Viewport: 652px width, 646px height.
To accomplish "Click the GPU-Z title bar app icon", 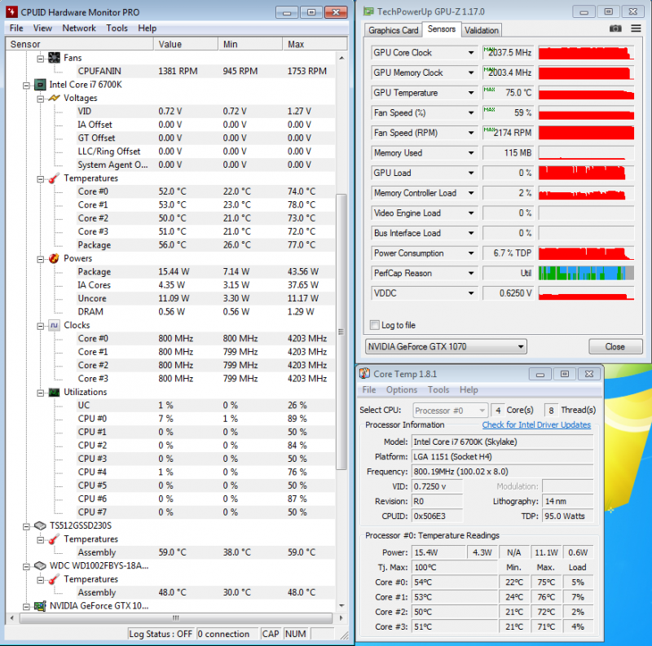I will pos(368,11).
